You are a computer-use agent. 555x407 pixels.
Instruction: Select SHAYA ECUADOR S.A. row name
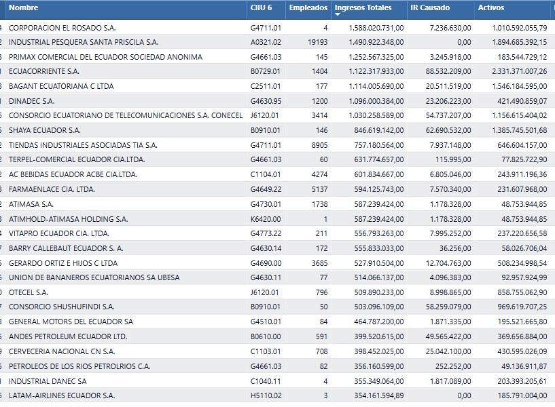[x=45, y=130]
